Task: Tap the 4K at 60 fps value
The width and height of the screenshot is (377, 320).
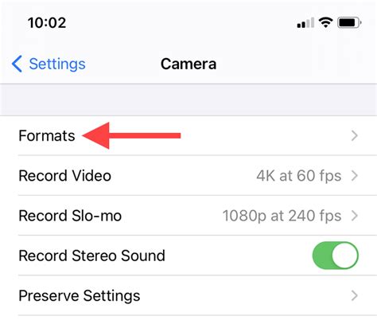Action: point(299,176)
